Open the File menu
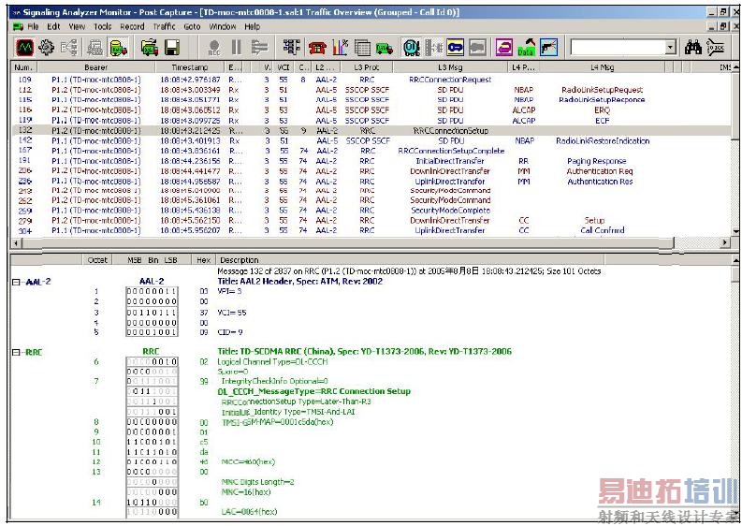 (x=33, y=26)
